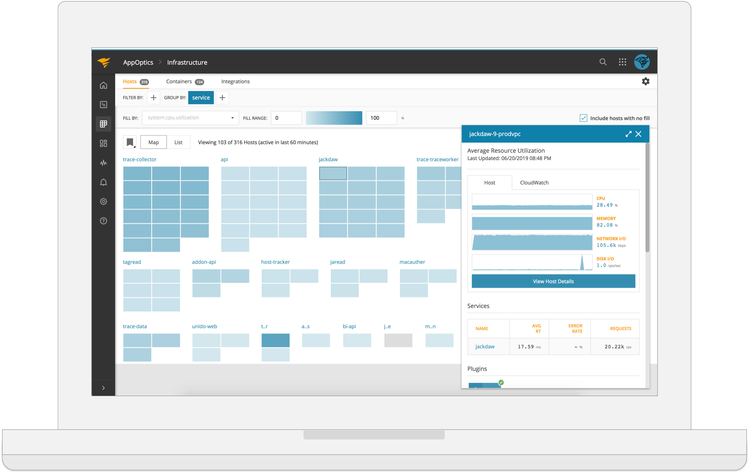The height and width of the screenshot is (472, 749).
Task: Expand the jackdaw-9-prodvpc panel to full view
Action: point(628,134)
